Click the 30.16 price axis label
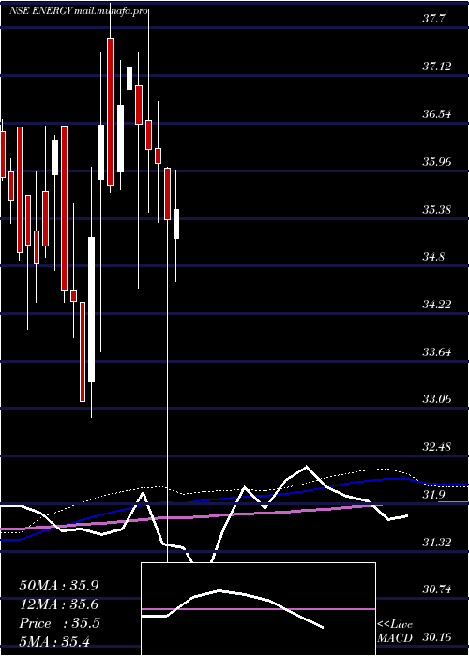Viewport: 469px width, 656px height. pos(436,637)
